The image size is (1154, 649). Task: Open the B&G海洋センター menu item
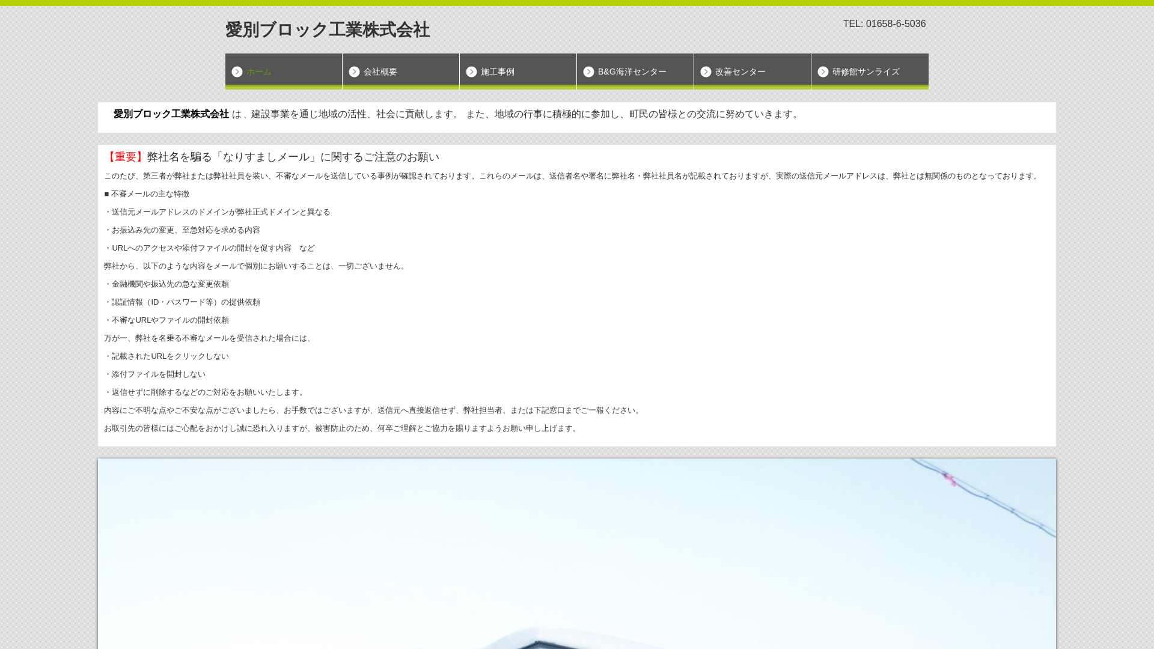coord(635,72)
